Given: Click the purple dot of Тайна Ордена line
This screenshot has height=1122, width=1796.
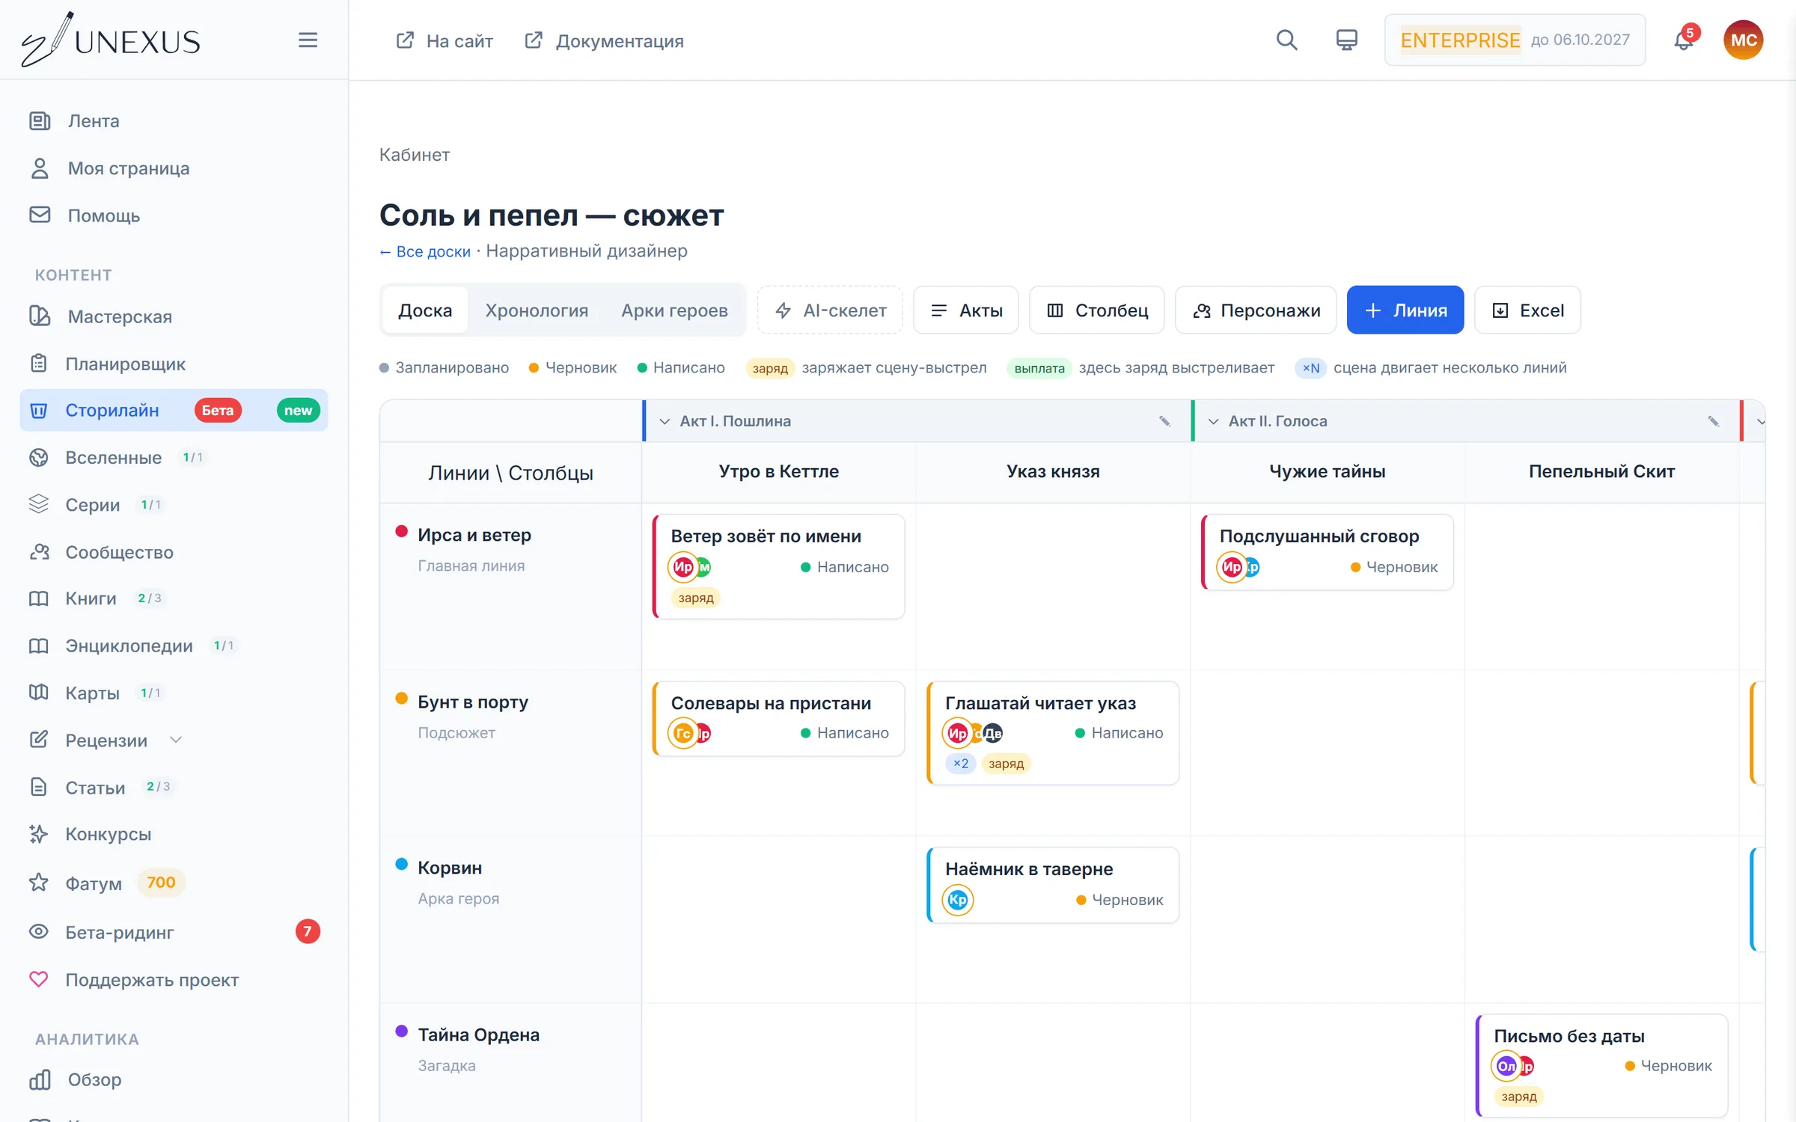Looking at the screenshot, I should coord(401,1031).
